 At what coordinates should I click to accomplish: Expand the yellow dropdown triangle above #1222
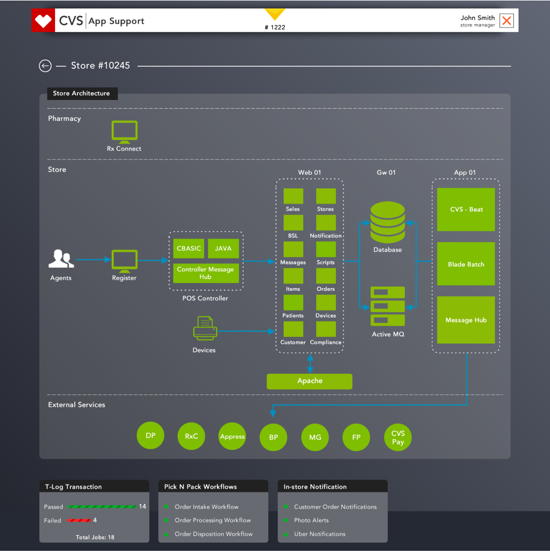point(274,14)
